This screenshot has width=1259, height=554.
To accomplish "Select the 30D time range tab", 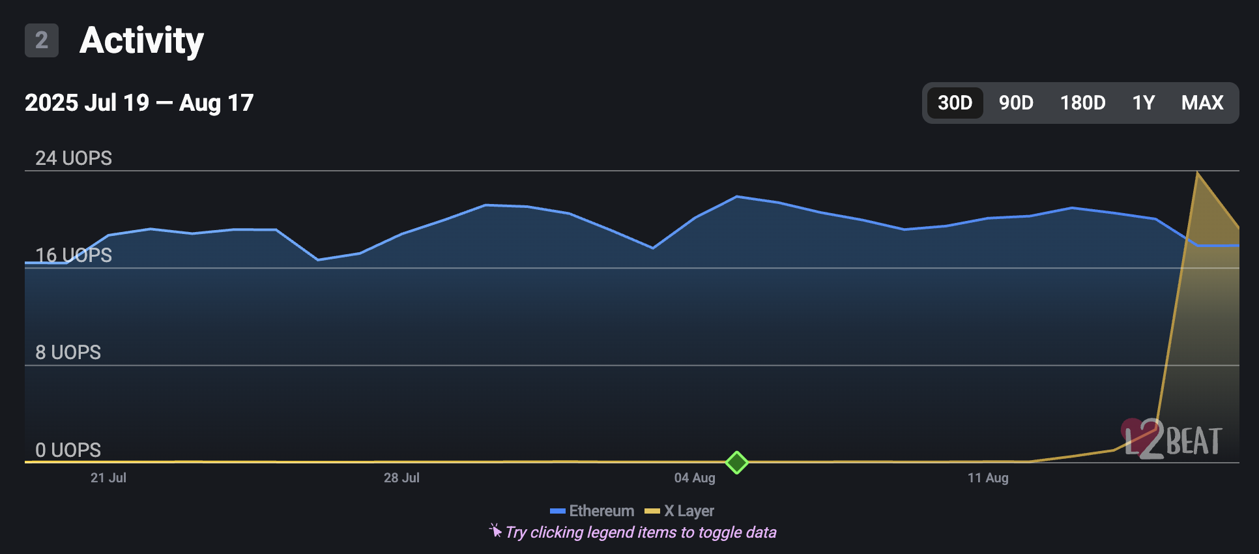I will click(x=955, y=103).
